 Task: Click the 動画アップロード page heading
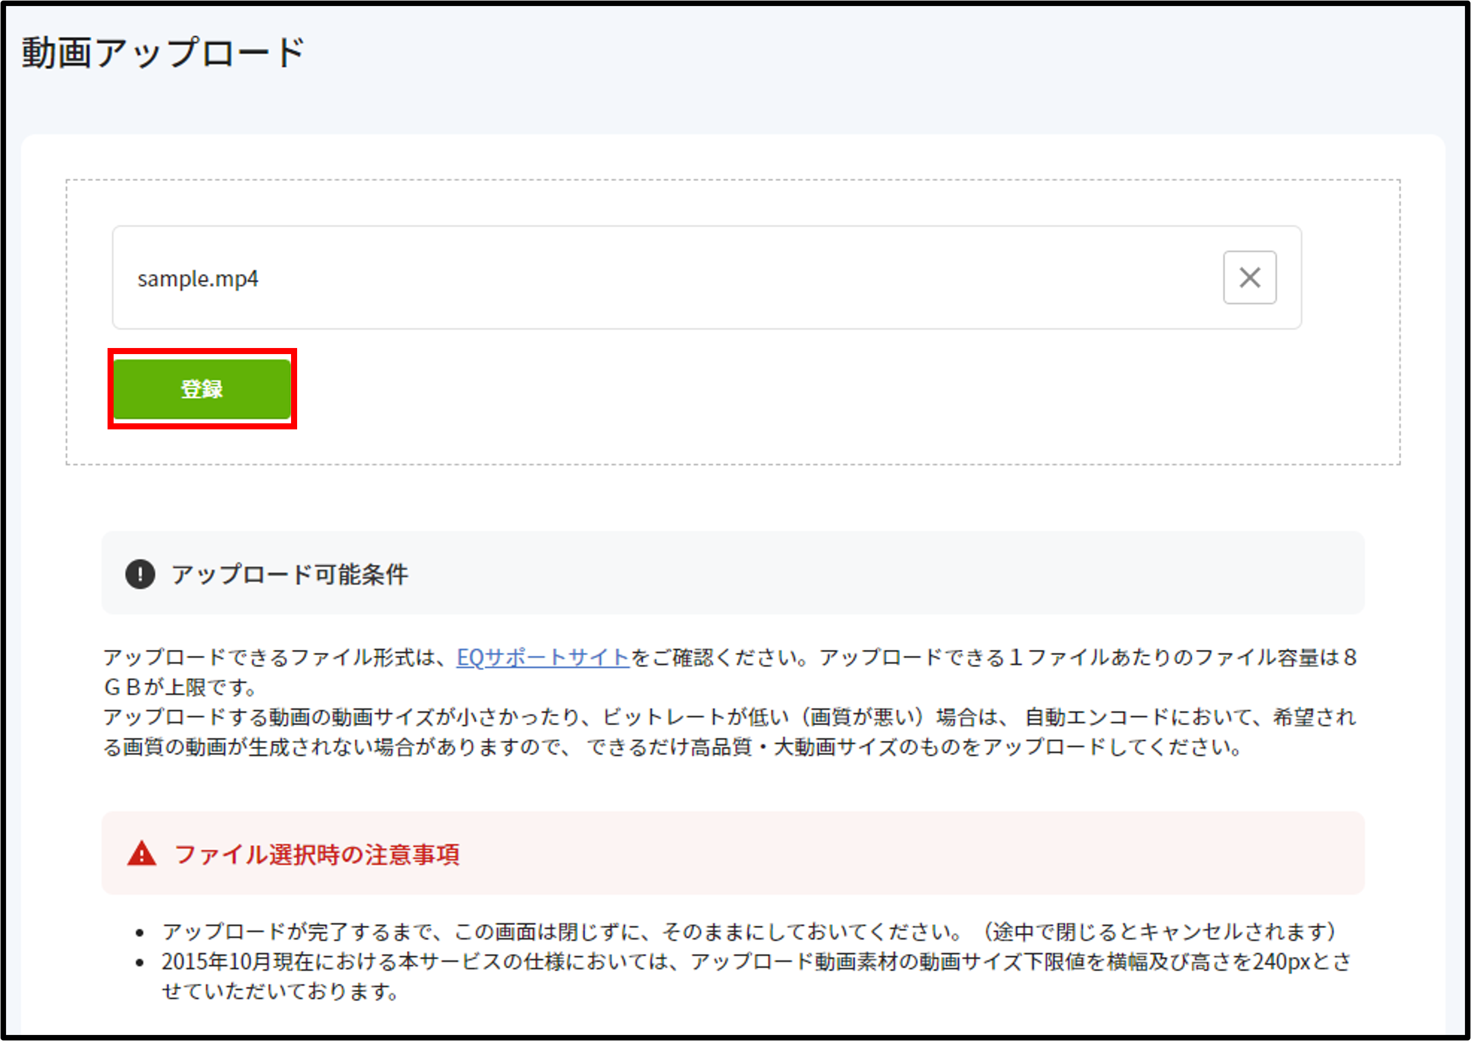pyautogui.click(x=163, y=53)
